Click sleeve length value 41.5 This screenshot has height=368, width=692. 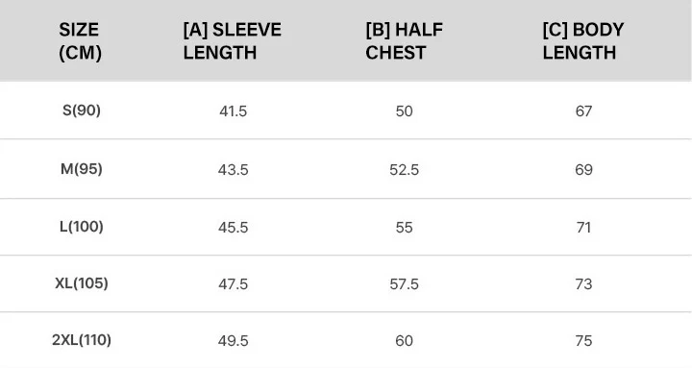[x=233, y=111]
